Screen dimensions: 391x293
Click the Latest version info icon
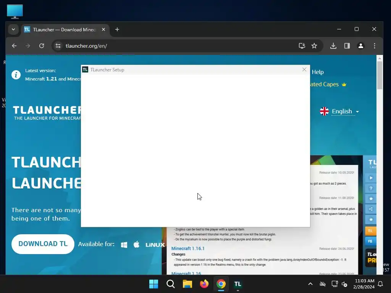[16, 75]
